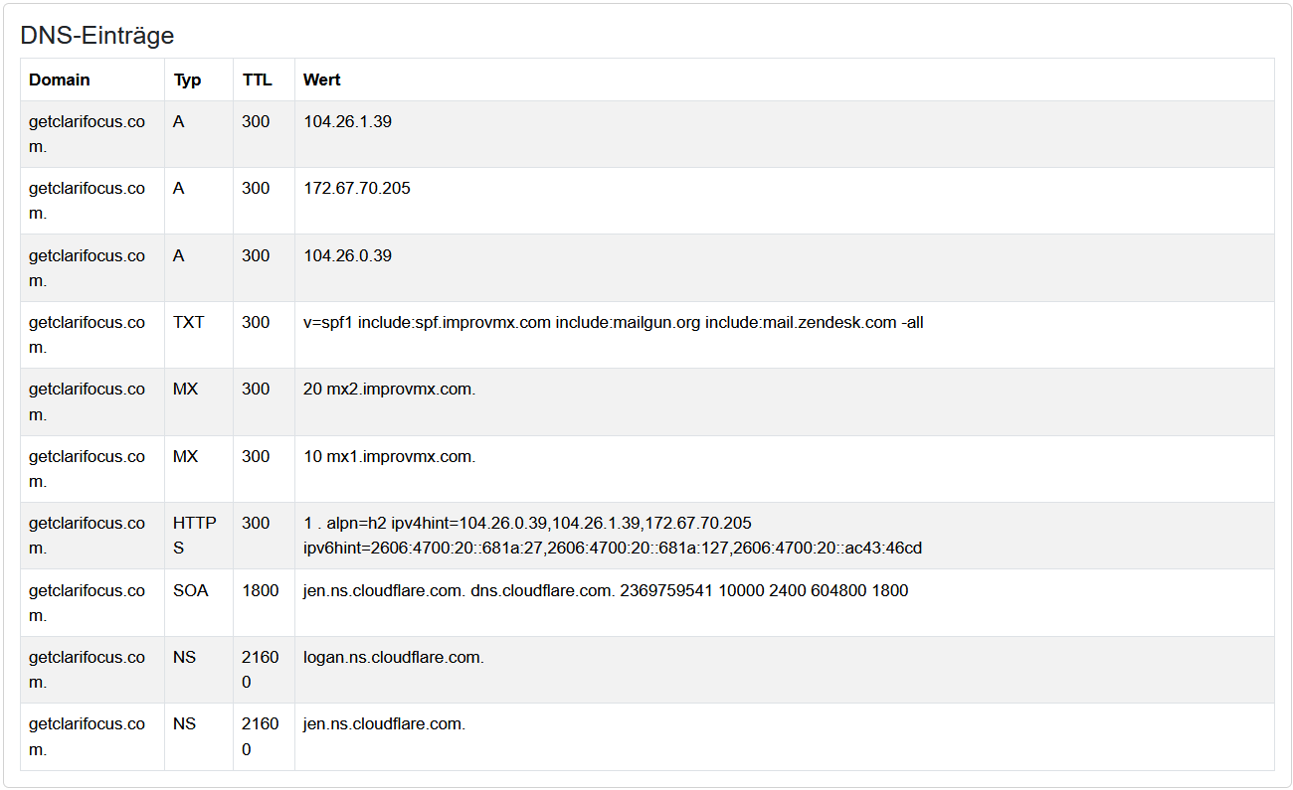Select the 104.26.1.39 A record value
This screenshot has width=1293, height=790.
[347, 121]
